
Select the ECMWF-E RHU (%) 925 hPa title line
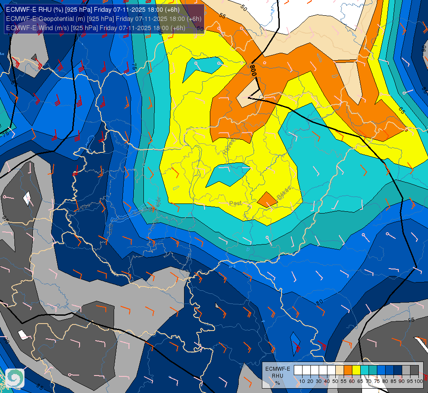tap(93, 10)
